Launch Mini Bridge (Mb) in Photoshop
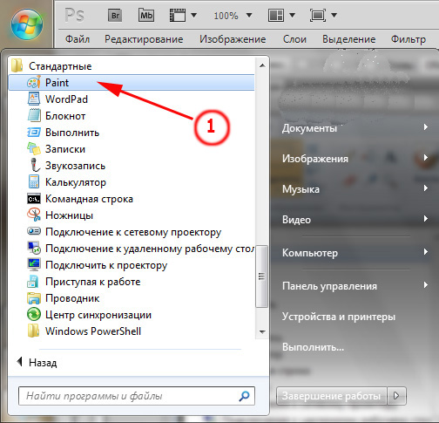The height and width of the screenshot is (423, 439). tap(146, 15)
